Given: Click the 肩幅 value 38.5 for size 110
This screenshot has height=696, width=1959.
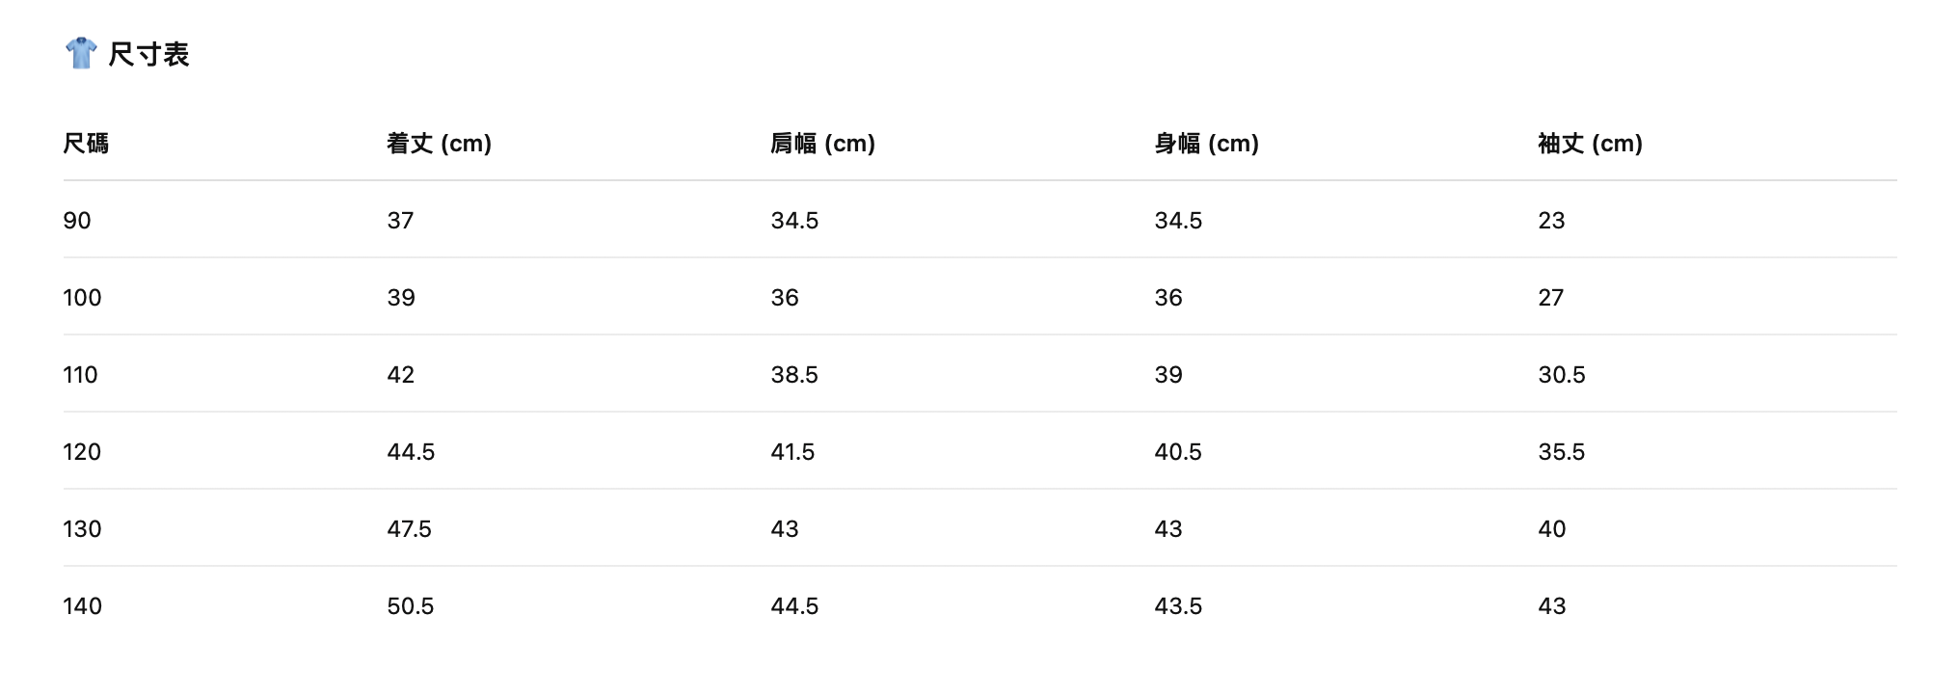Looking at the screenshot, I should [794, 375].
